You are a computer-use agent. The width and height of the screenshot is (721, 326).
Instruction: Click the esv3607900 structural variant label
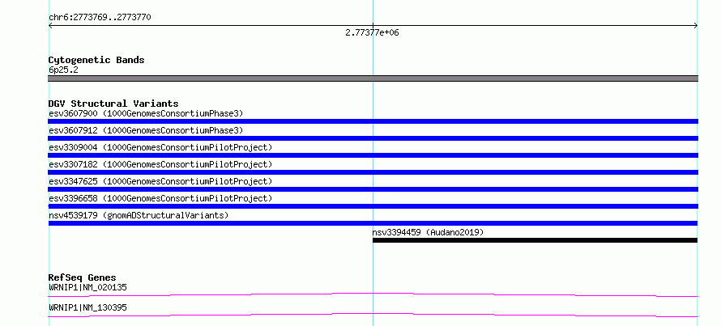[x=146, y=113]
